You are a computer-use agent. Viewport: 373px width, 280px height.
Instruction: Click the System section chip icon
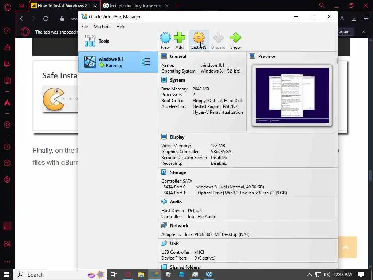164,80
